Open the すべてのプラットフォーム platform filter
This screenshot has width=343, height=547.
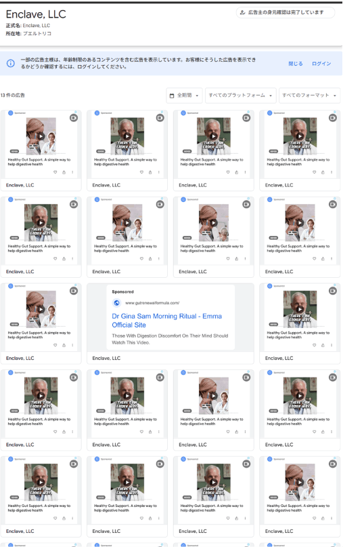(x=240, y=96)
